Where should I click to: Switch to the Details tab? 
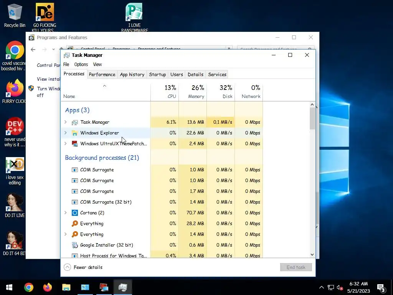(195, 75)
